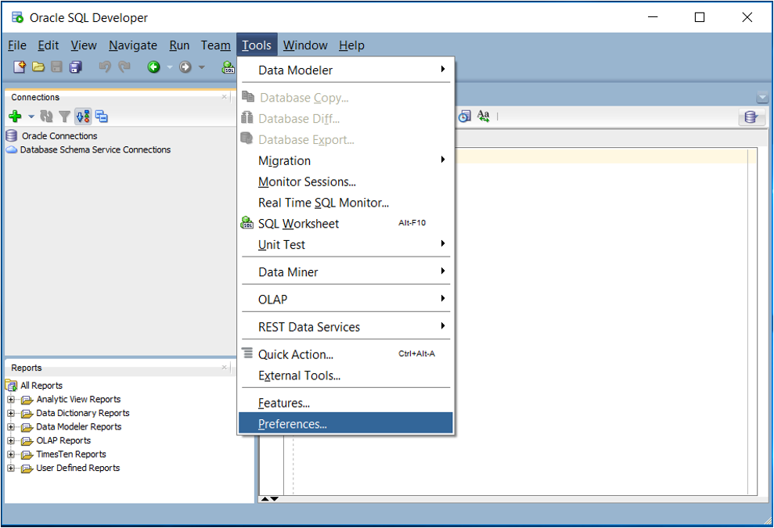Screen dimensions: 774x528
Task: Click the green Back navigation arrow
Action: [153, 67]
